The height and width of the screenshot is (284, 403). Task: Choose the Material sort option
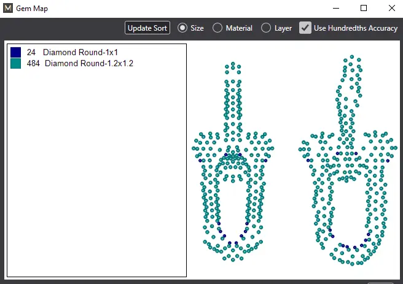tap(217, 28)
